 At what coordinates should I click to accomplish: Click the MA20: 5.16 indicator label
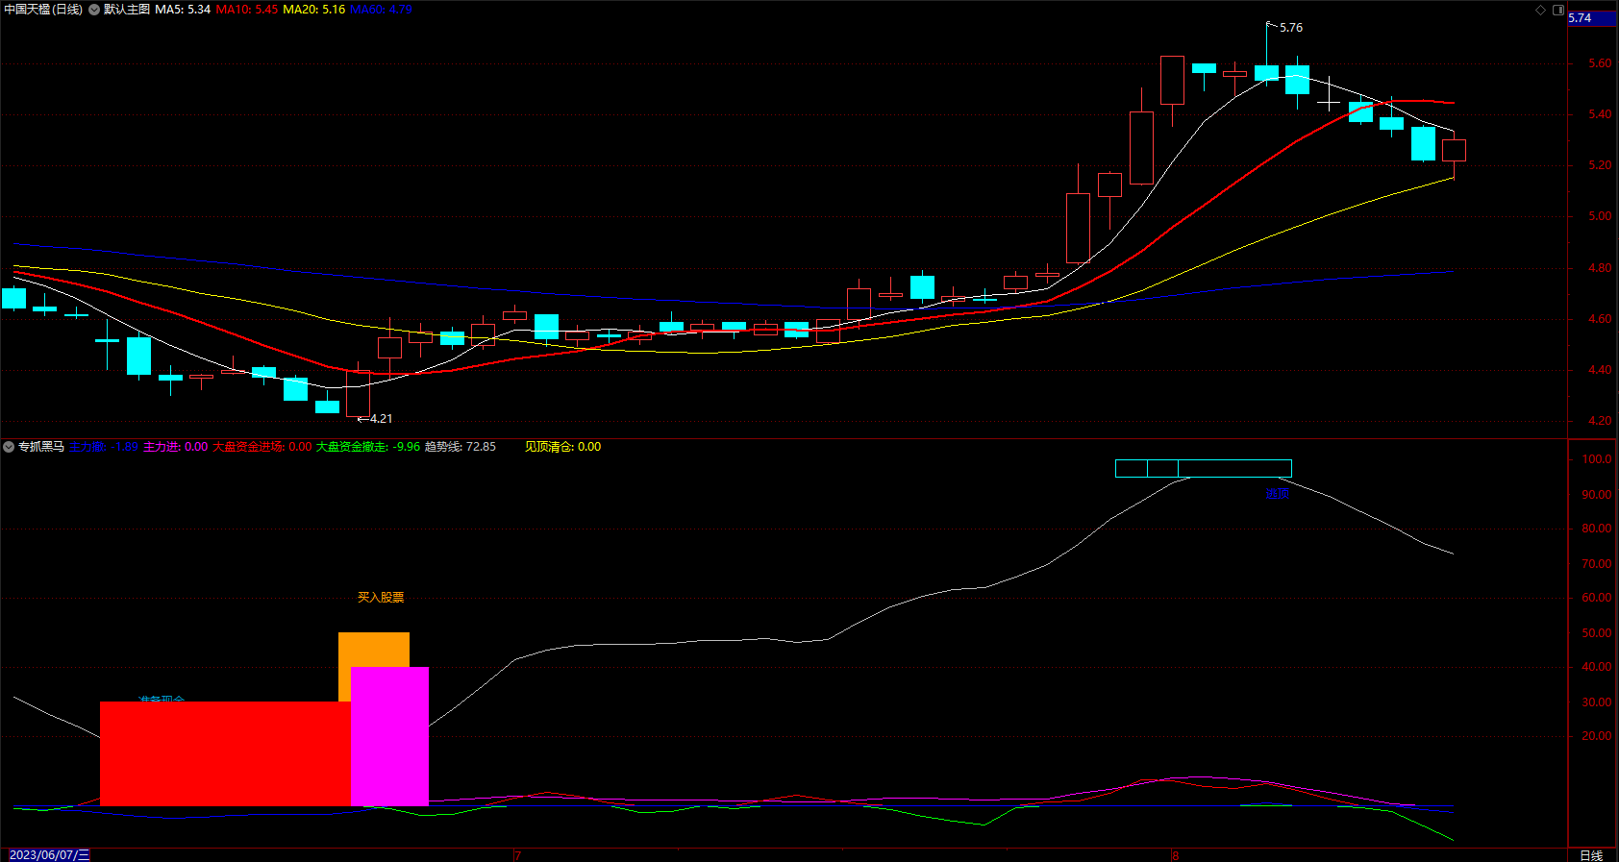tap(313, 10)
